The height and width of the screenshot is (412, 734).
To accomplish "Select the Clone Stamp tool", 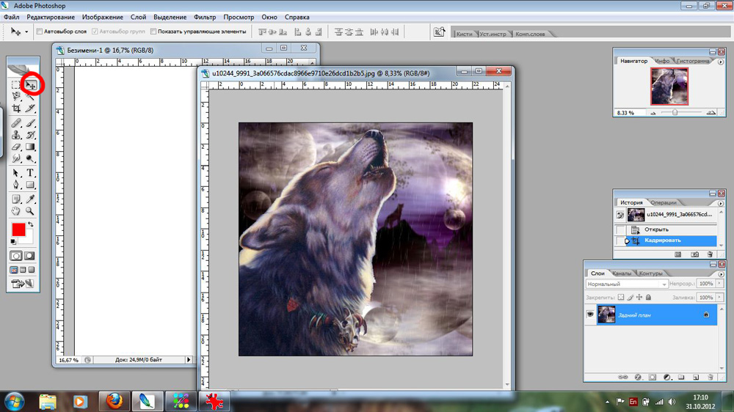I will point(16,135).
